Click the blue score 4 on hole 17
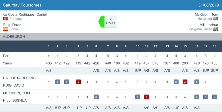Image resolution: width=222 pixels, height=112 pixels. (x=206, y=97)
